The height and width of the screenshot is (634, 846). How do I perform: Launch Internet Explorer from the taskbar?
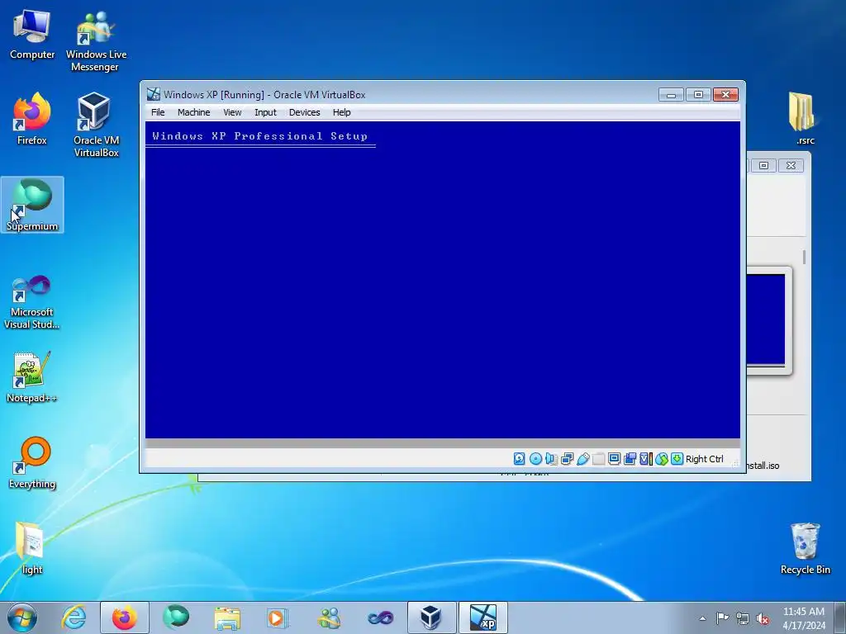[74, 617]
